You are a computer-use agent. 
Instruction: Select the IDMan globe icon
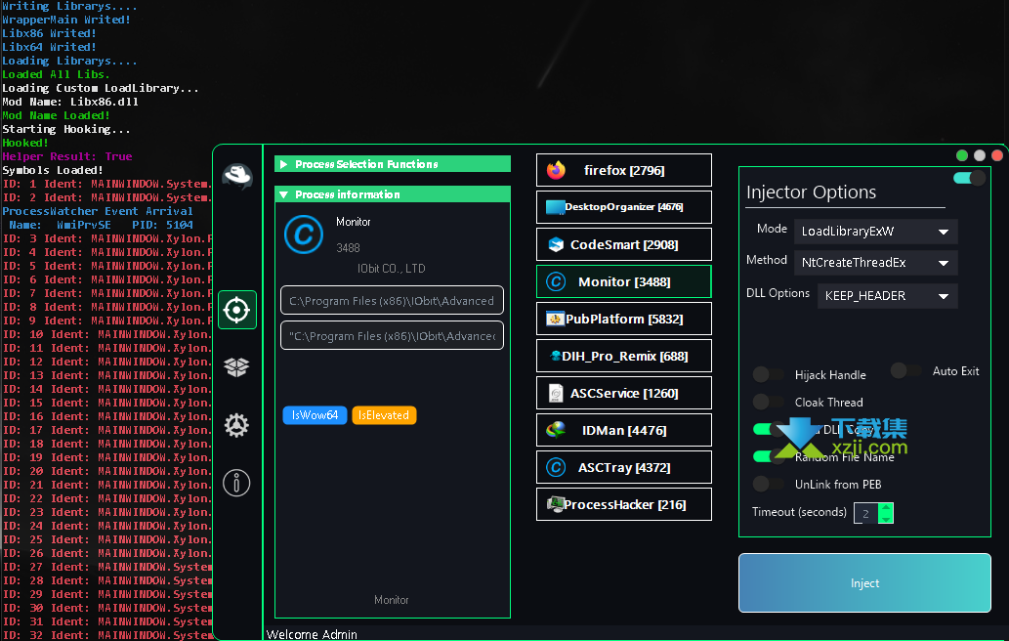click(556, 430)
